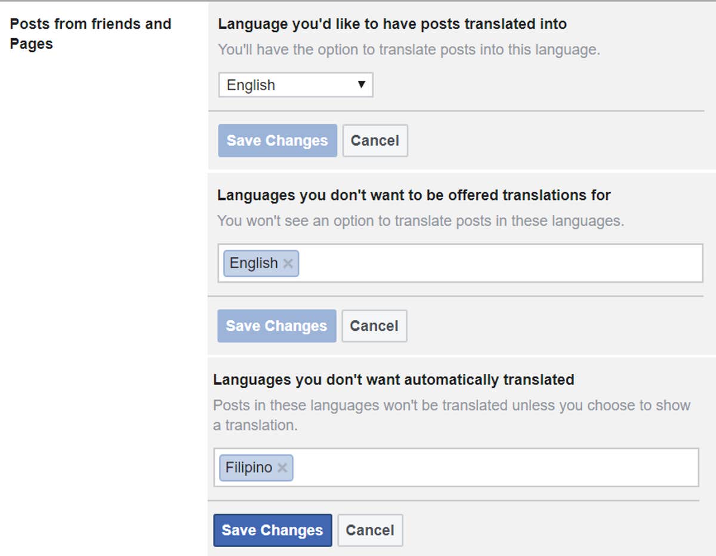Cancel changes in the first section
This screenshot has height=556, width=716.
375,140
